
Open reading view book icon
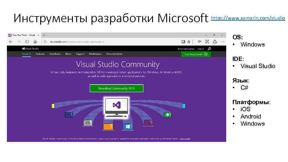pos(183,42)
